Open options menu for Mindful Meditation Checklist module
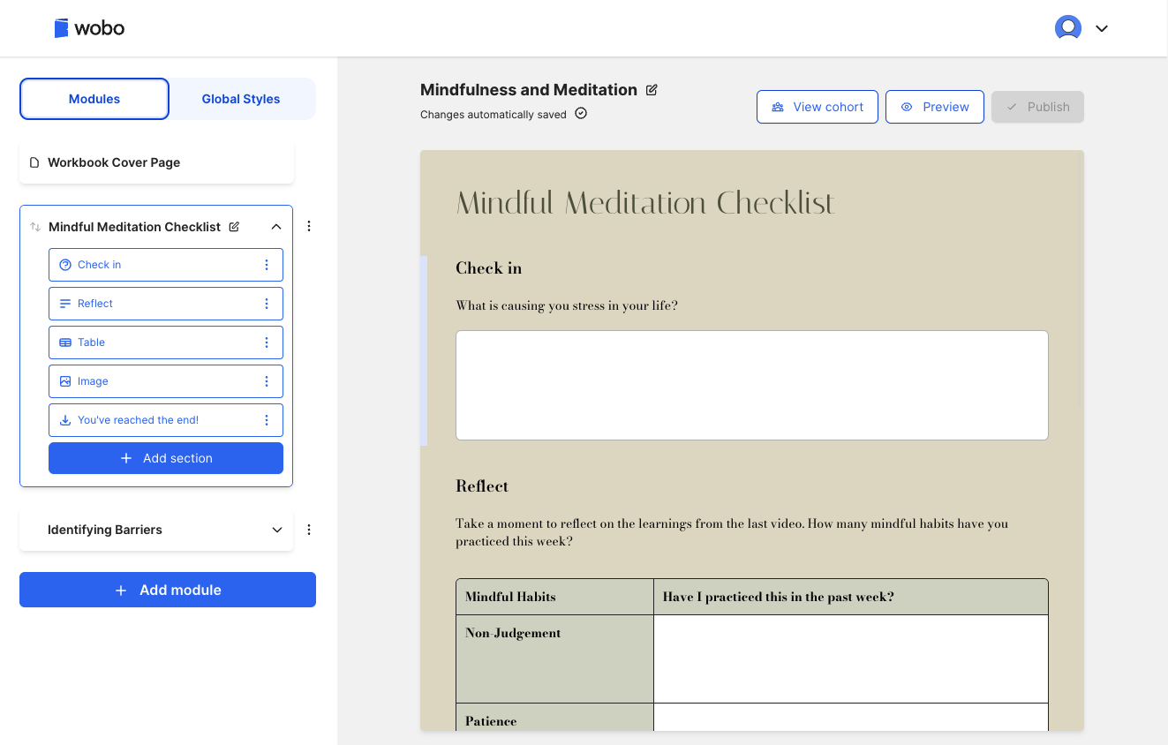Image resolution: width=1168 pixels, height=745 pixels. 309,226
